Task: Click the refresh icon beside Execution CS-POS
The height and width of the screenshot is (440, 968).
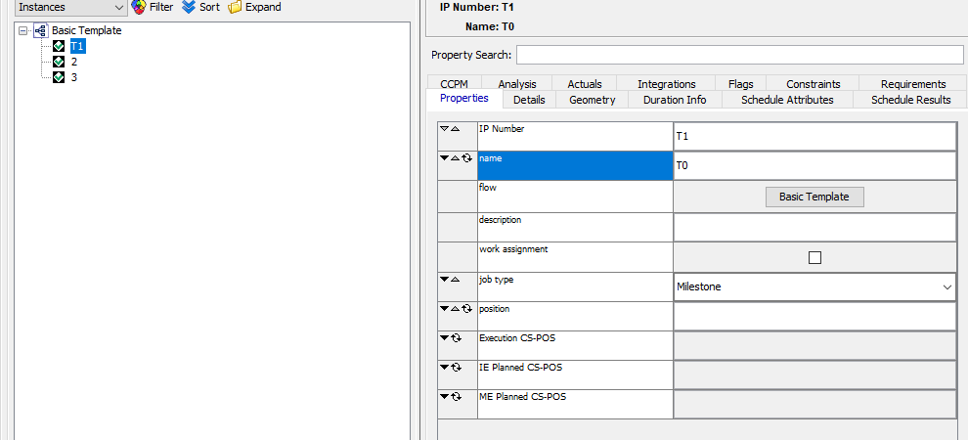Action: coord(456,338)
